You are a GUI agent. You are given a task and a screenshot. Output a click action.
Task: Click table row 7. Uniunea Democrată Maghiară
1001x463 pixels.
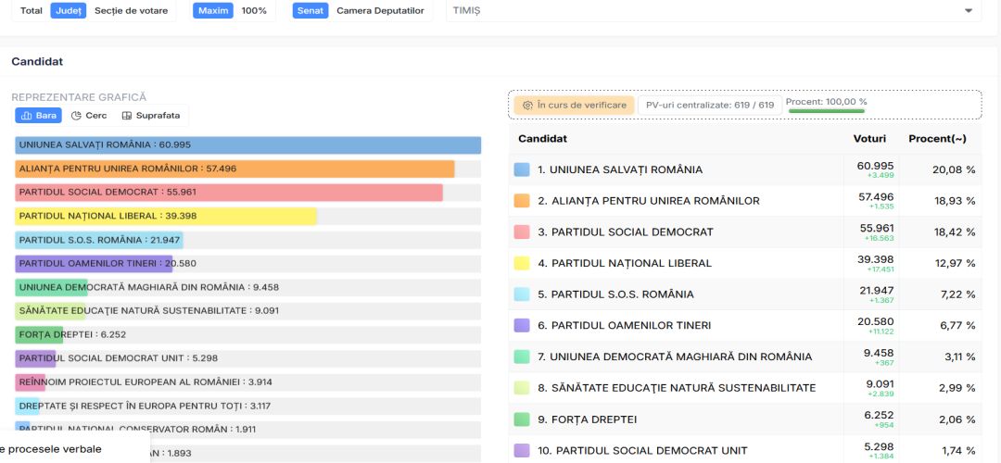(745, 357)
